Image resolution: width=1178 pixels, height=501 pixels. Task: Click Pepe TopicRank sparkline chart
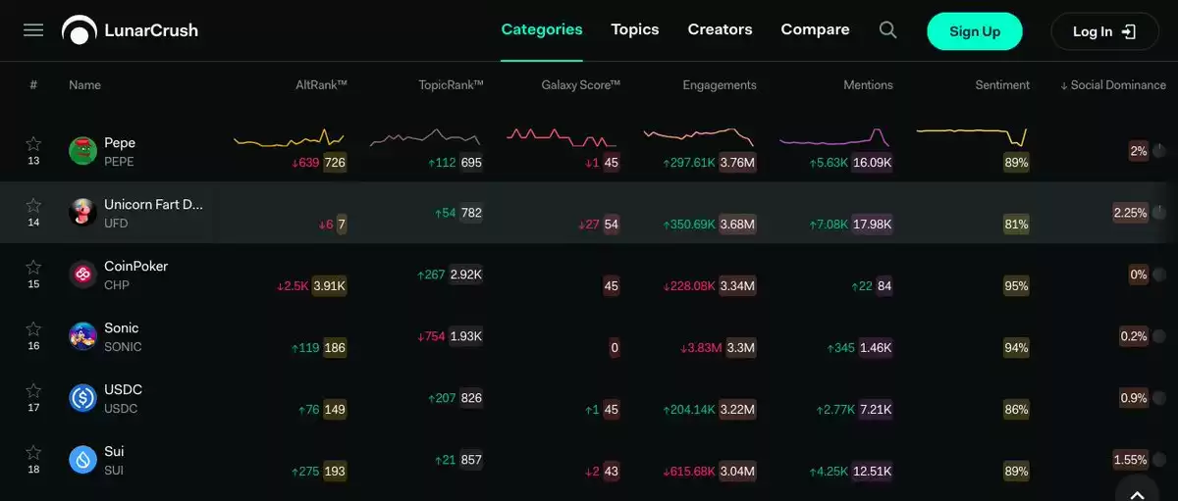coord(425,137)
